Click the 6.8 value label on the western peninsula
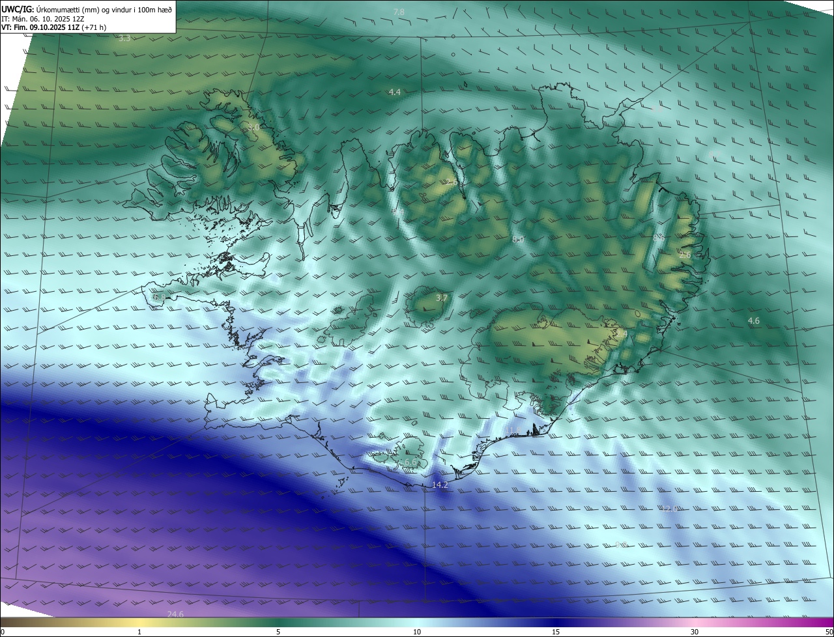The height and width of the screenshot is (637, 834). click(x=158, y=297)
